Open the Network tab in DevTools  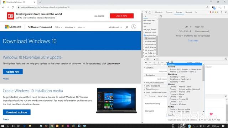189,12
